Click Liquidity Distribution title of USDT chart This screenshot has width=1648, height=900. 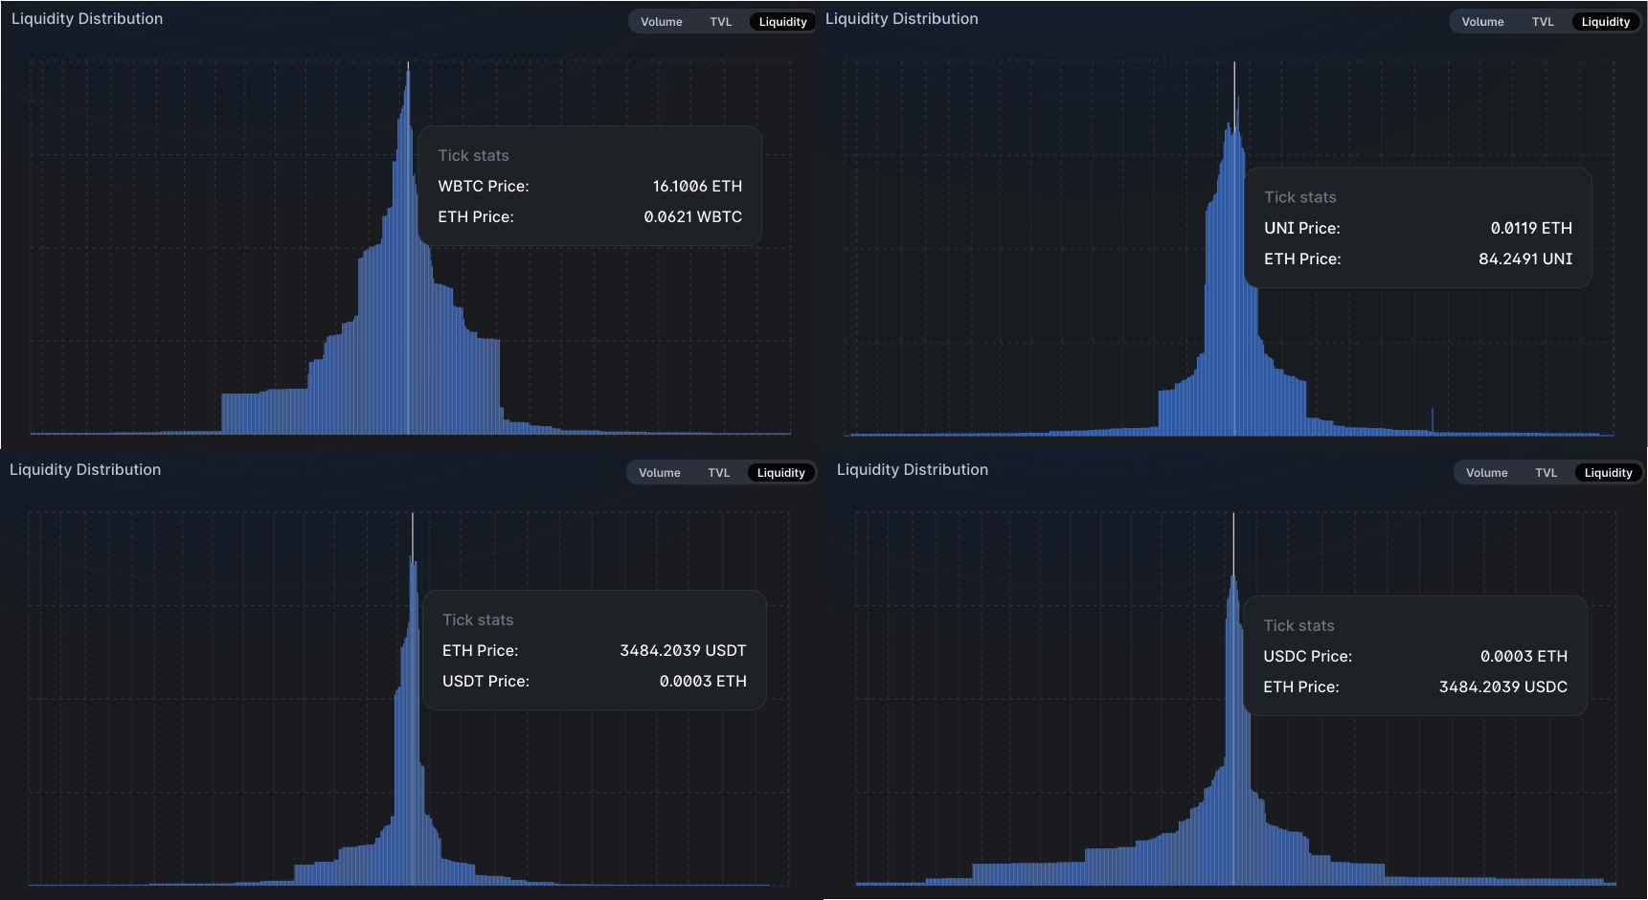coord(85,469)
